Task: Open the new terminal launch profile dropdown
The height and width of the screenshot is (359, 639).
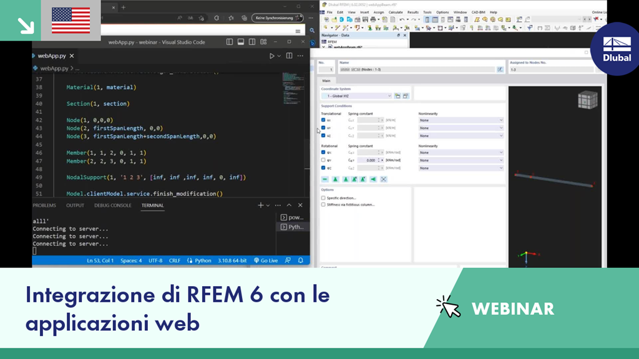Action: pos(268,206)
